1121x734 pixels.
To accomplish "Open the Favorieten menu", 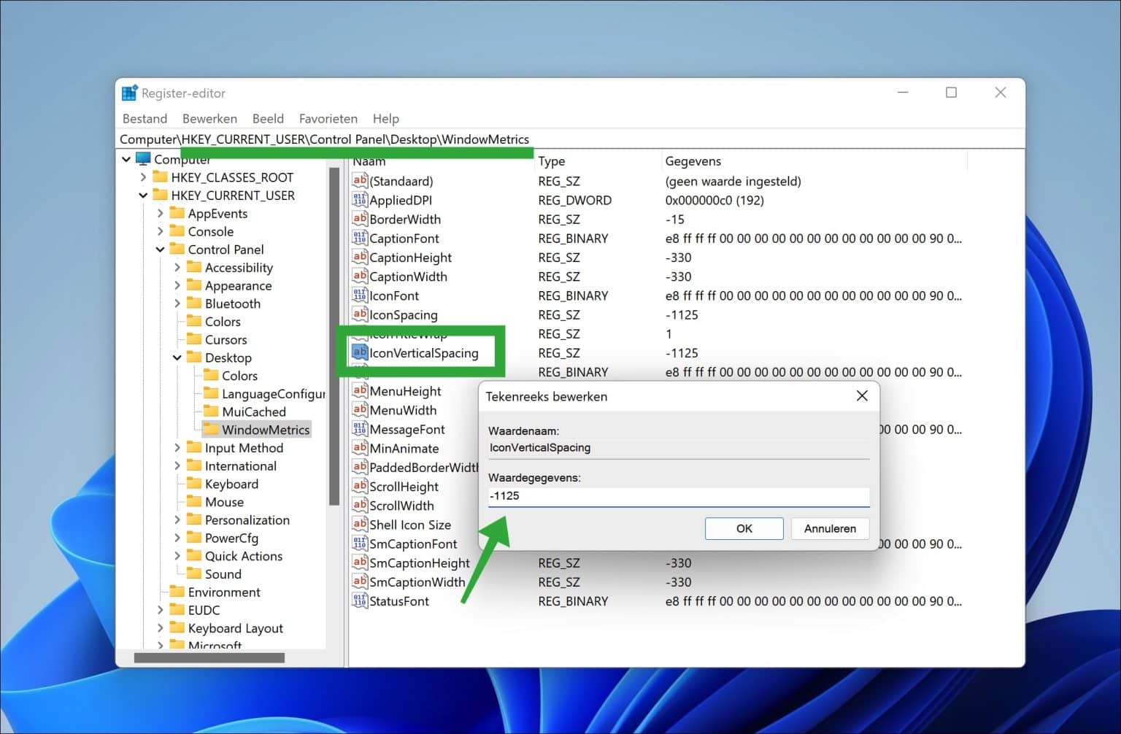I will click(328, 118).
